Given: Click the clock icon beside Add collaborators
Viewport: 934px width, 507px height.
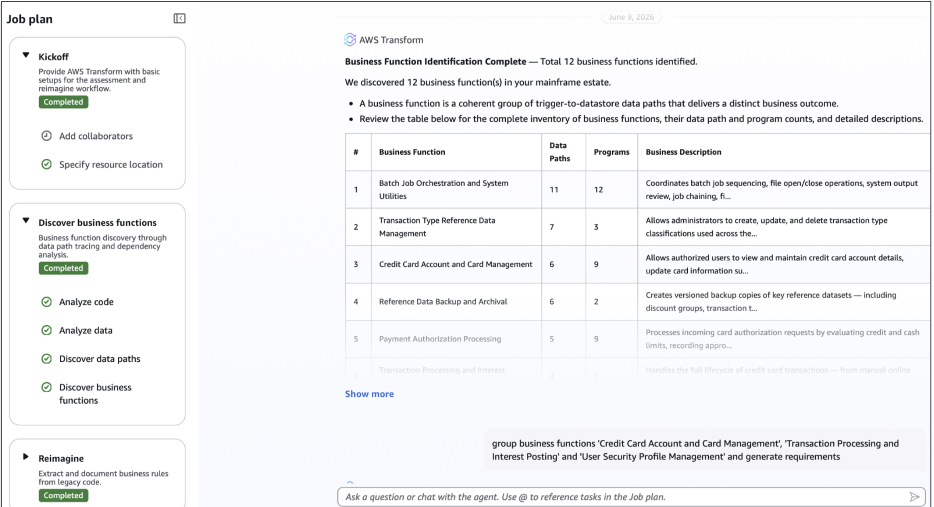Looking at the screenshot, I should point(46,136).
